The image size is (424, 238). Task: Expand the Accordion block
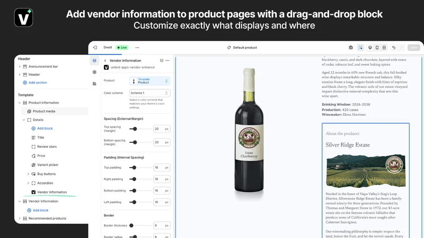click(x=28, y=183)
